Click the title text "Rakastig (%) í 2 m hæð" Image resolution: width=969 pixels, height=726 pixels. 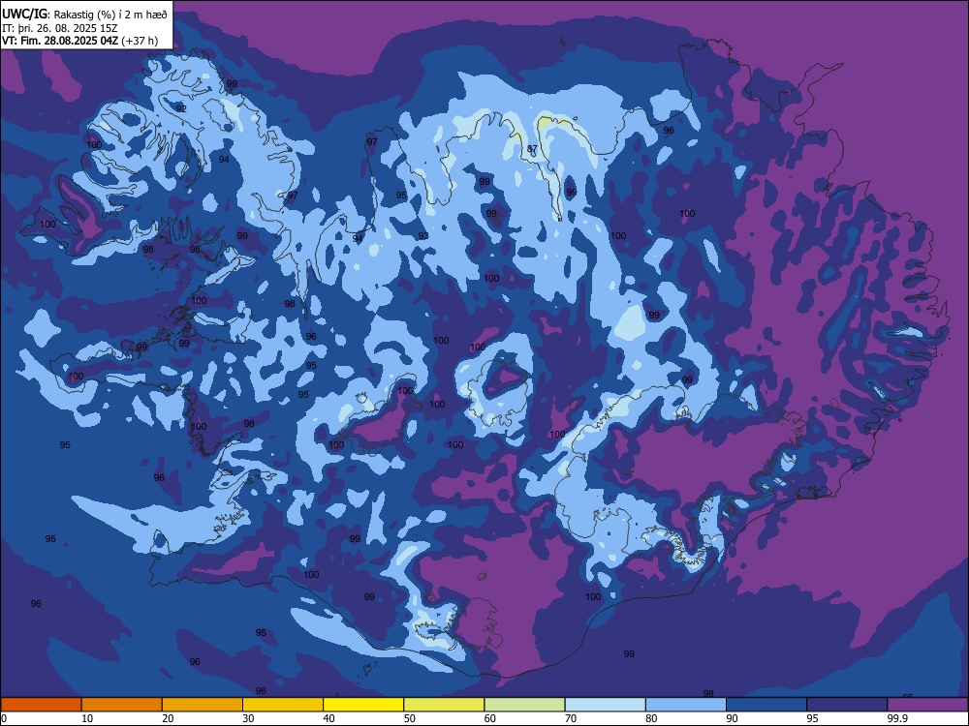pyautogui.click(x=110, y=15)
